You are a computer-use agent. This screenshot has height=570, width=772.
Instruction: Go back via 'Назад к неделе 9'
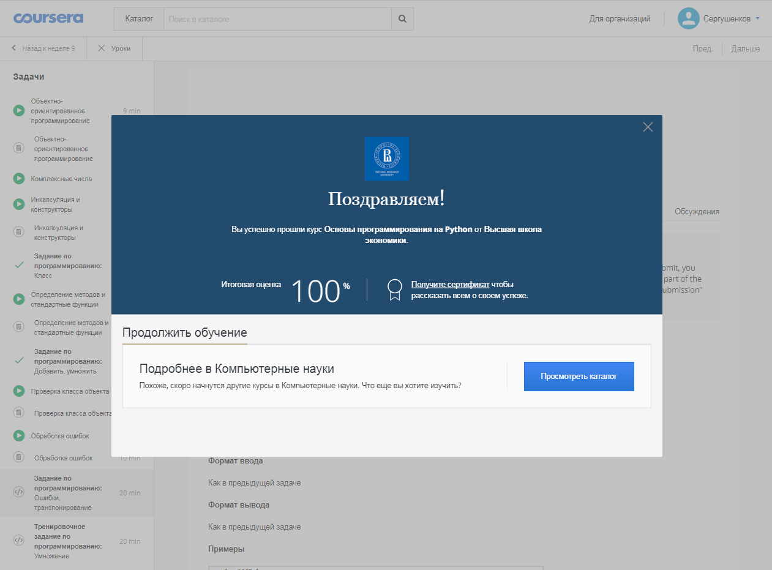click(43, 48)
